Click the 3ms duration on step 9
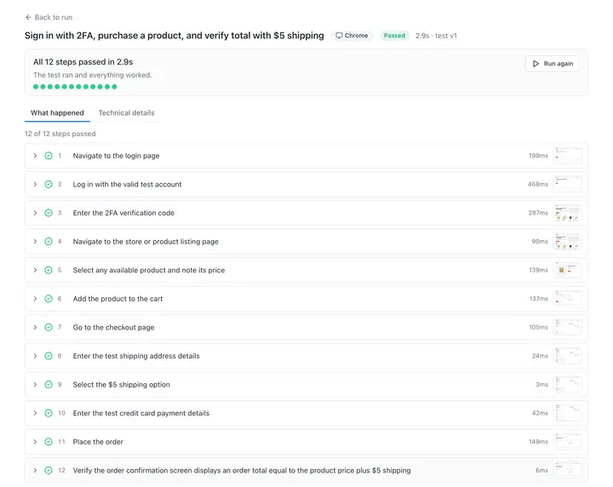Image resolution: width=613 pixels, height=487 pixels. (x=541, y=385)
